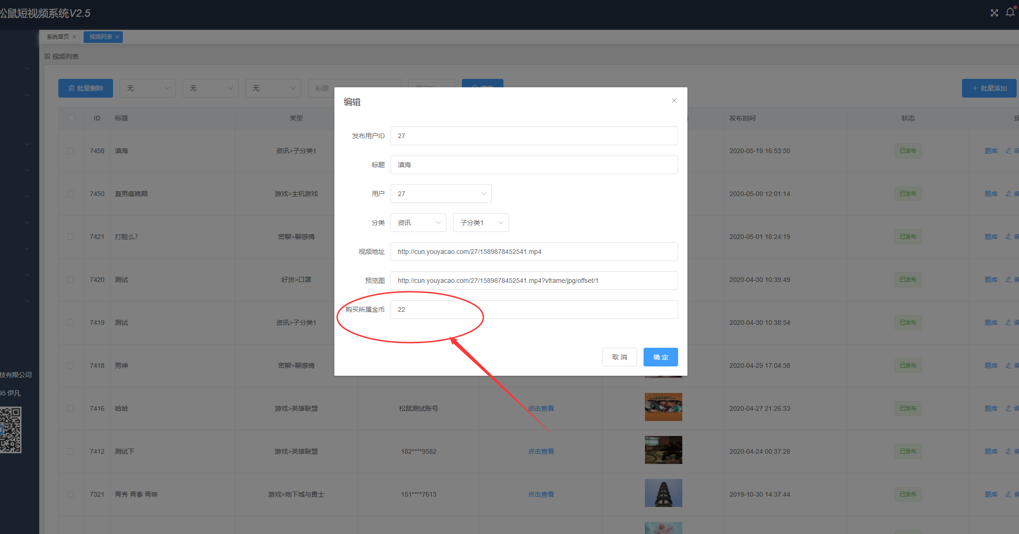Click the 购买所属金币 input field
This screenshot has height=534, width=1019.
[x=534, y=309]
